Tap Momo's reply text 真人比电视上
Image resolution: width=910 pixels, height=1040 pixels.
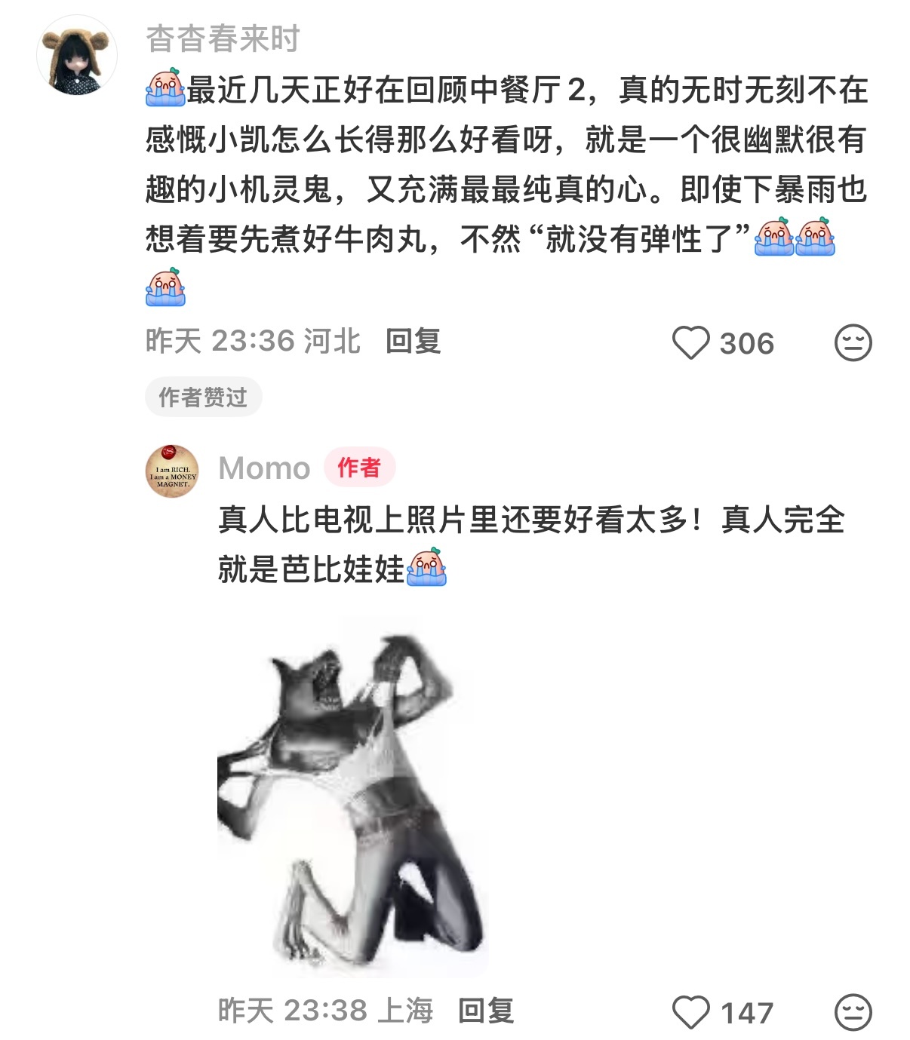pyautogui.click(x=531, y=545)
